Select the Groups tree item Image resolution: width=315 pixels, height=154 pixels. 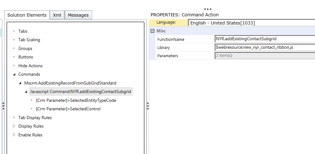point(25,48)
